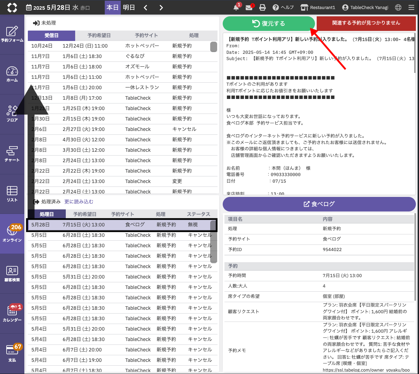The width and height of the screenshot is (419, 374).
Task: Sort processed list by 処理日
Action: point(47,214)
